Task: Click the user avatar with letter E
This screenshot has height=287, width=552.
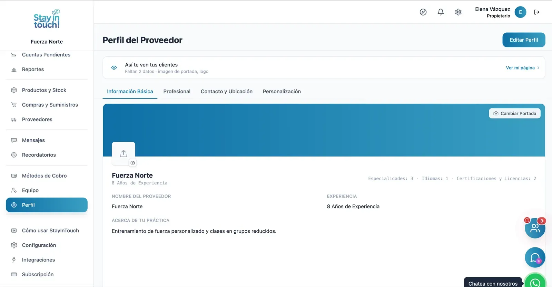Action: pos(520,12)
